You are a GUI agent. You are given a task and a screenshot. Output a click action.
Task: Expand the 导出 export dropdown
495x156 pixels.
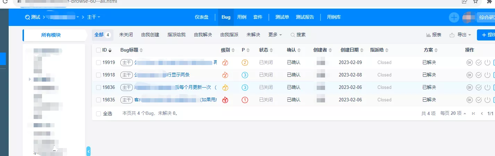(x=460, y=35)
